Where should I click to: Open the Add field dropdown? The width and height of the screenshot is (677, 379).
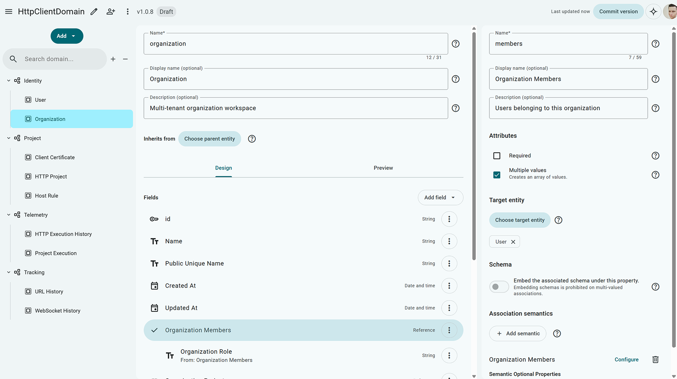[x=440, y=197]
